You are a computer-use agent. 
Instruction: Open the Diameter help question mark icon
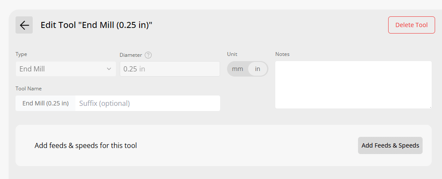(x=148, y=55)
